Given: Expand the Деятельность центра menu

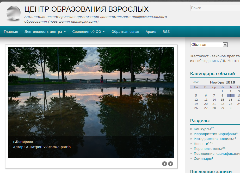Looking at the screenshot, I should 45,32.
